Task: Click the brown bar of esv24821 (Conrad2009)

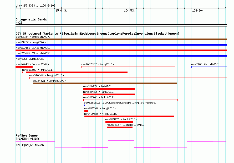Action: 105,83
